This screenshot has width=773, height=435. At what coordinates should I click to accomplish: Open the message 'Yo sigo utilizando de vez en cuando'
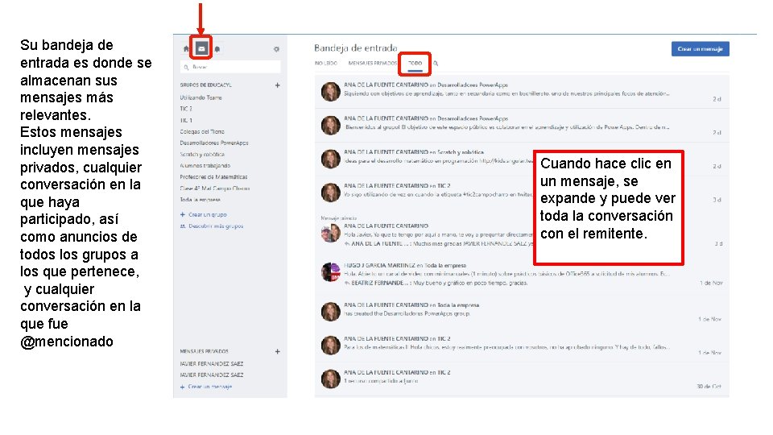(522, 193)
